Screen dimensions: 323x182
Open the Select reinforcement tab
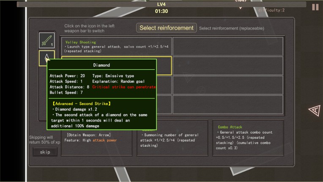pos(166,28)
